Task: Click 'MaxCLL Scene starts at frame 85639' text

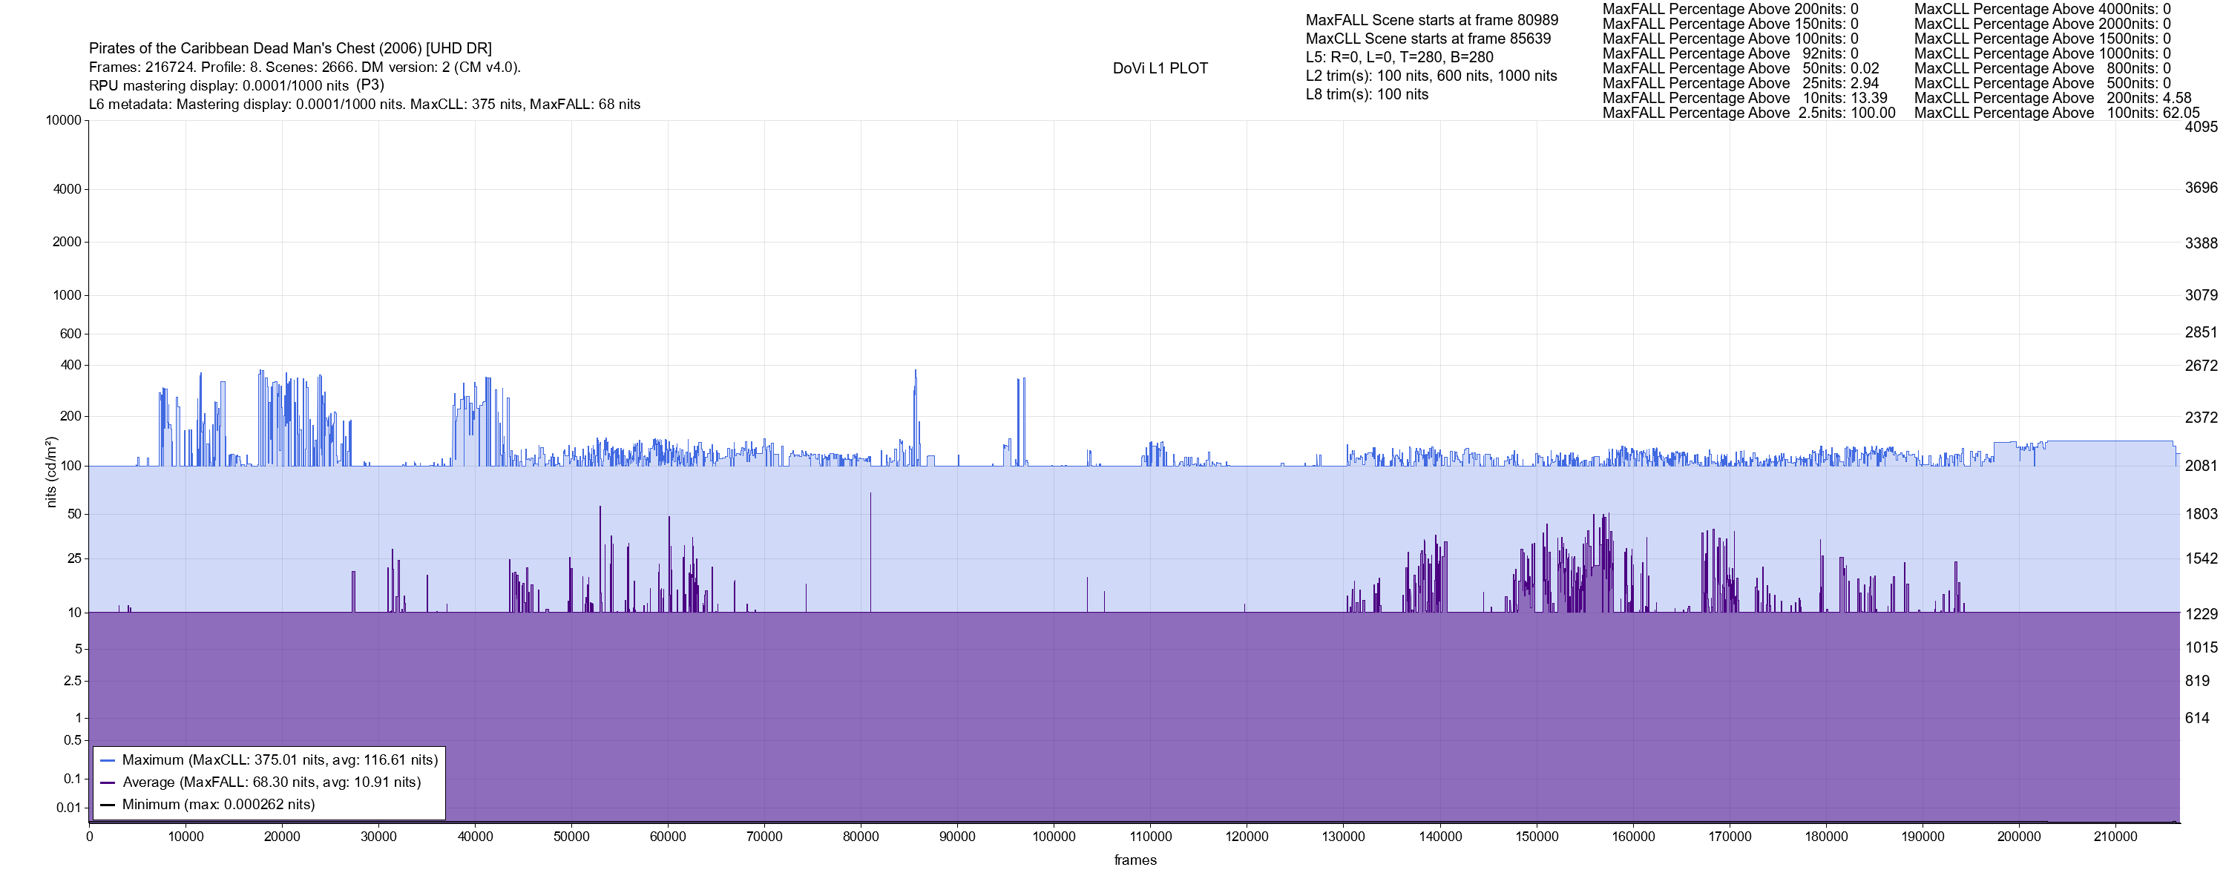Action: pos(1428,39)
